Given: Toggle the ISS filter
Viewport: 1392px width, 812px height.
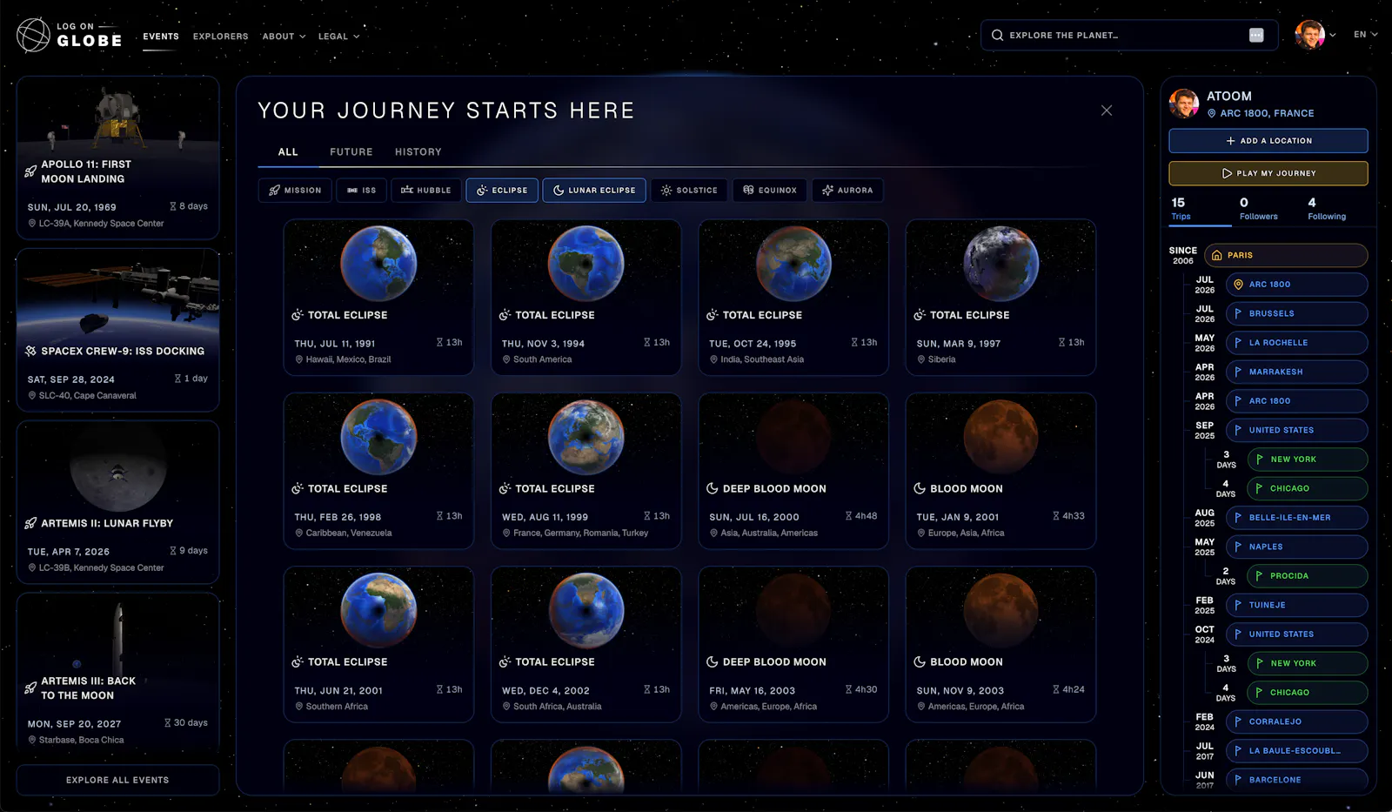Looking at the screenshot, I should [x=361, y=191].
